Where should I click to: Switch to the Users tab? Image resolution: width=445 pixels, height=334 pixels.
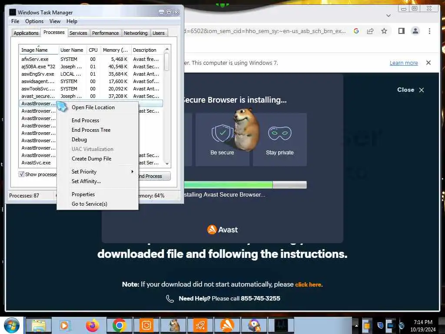(x=158, y=33)
